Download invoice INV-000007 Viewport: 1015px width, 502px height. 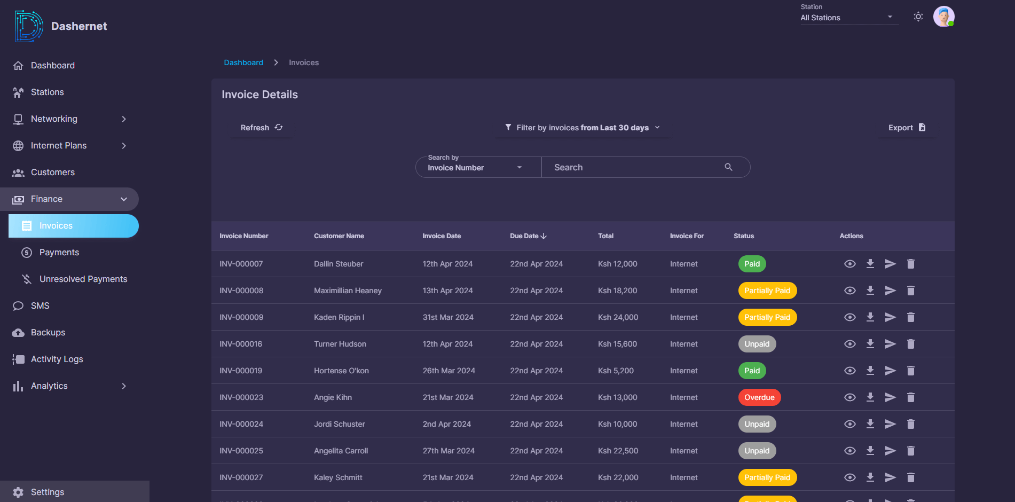point(870,264)
